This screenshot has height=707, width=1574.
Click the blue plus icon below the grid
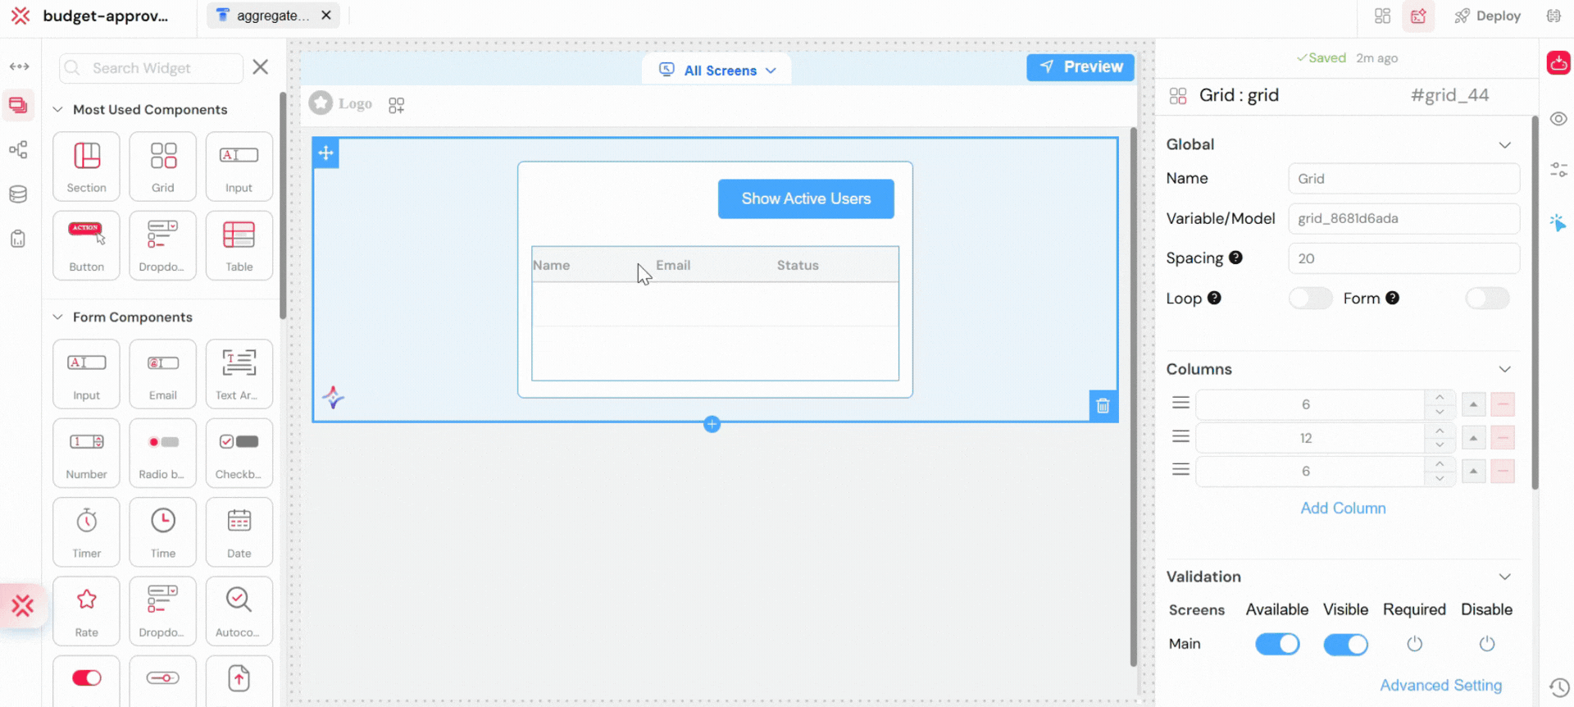(712, 424)
